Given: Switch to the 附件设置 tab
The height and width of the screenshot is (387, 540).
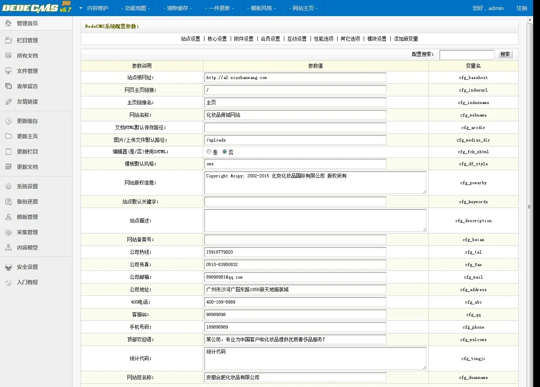Looking at the screenshot, I should click(244, 39).
